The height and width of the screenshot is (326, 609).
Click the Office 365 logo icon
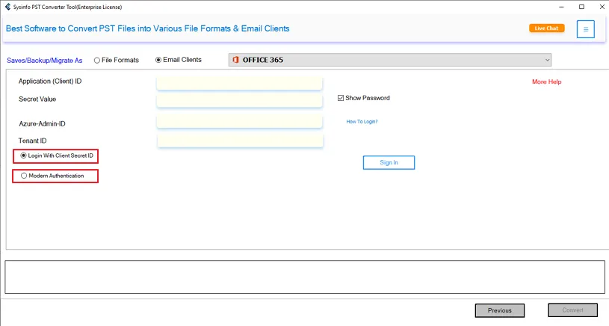point(235,60)
